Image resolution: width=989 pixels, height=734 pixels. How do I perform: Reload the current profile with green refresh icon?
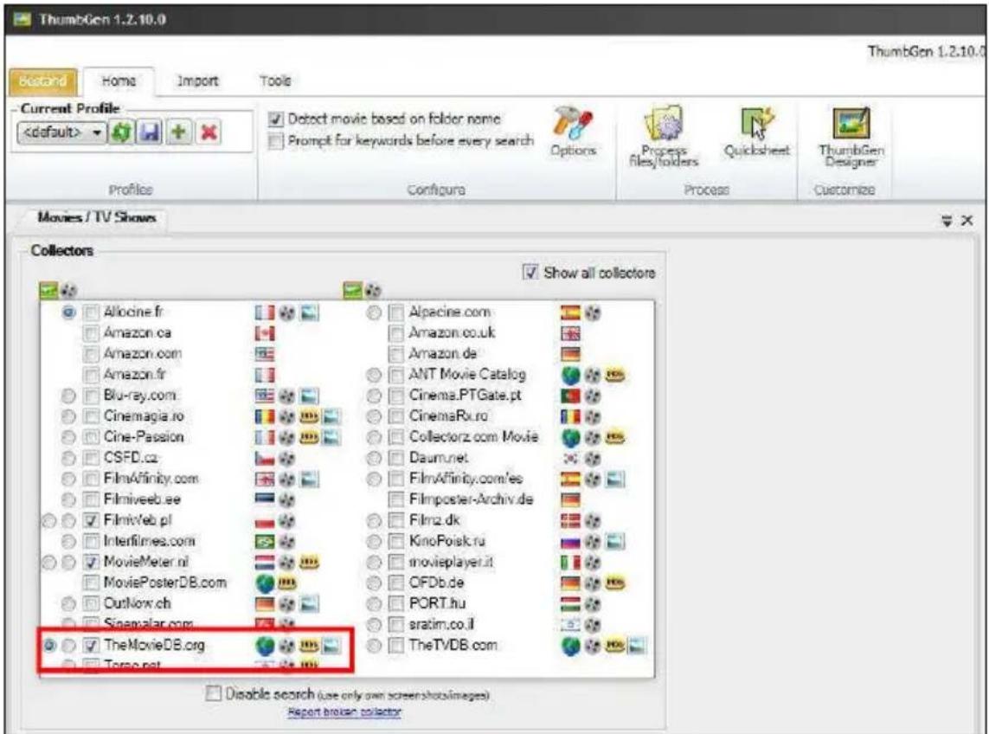click(x=121, y=132)
